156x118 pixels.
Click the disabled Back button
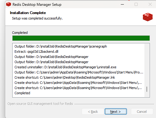(x=93, y=112)
